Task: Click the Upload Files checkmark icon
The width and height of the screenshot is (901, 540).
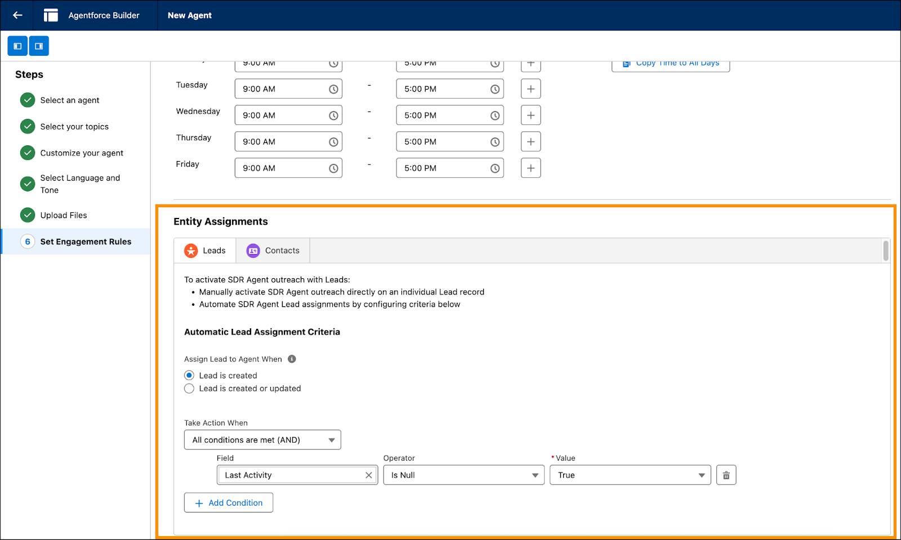Action: 28,215
